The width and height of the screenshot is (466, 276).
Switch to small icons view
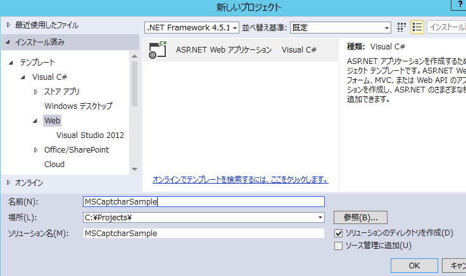click(401, 27)
